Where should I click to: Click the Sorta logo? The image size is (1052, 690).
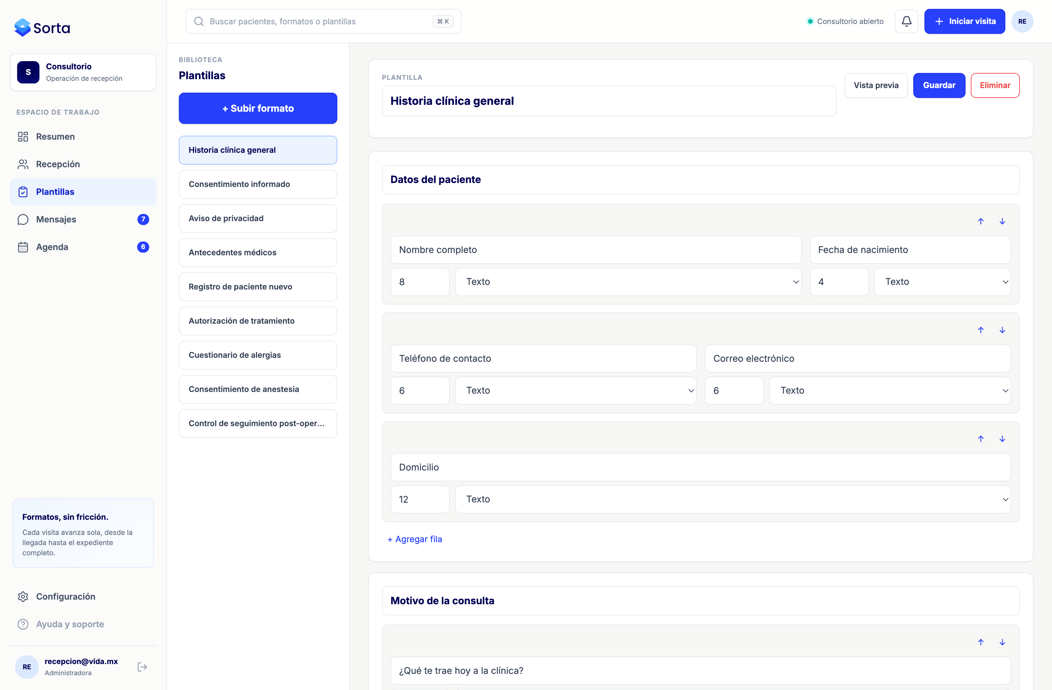click(x=42, y=28)
